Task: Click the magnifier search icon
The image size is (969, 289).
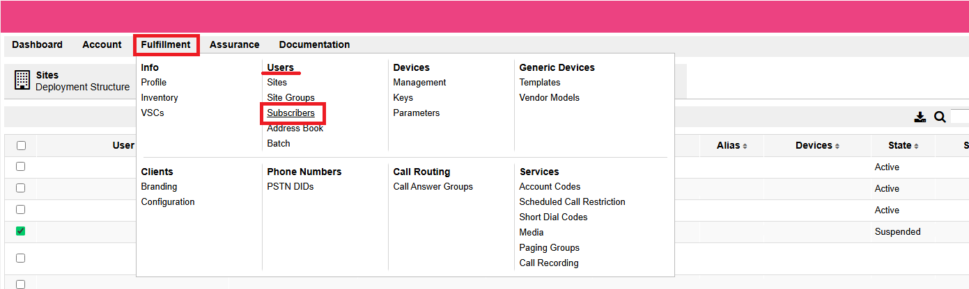Action: point(940,117)
